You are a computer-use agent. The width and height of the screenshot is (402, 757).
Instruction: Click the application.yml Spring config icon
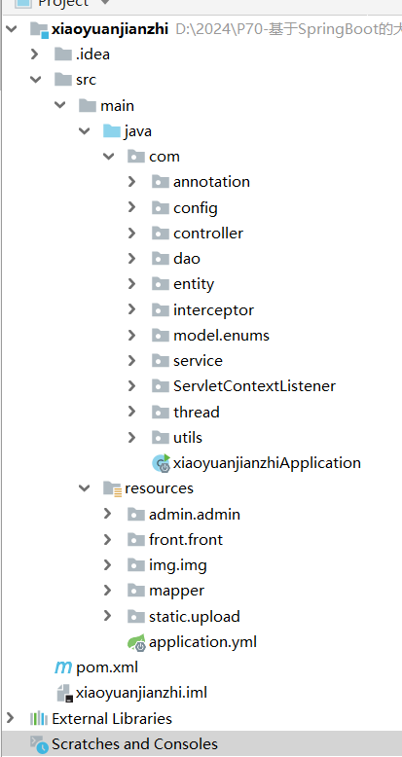[136, 642]
